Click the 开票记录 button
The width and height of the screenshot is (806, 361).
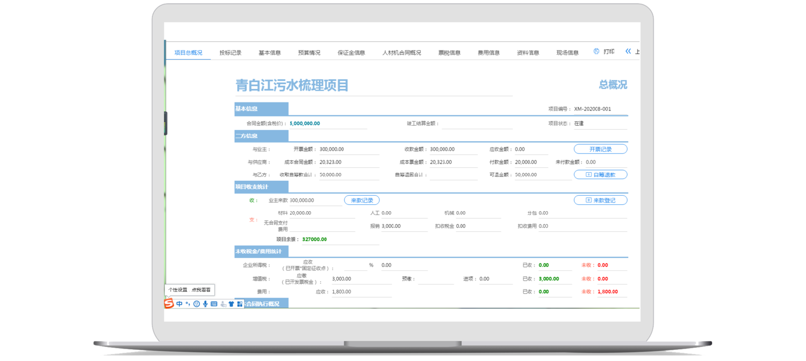pyautogui.click(x=600, y=149)
